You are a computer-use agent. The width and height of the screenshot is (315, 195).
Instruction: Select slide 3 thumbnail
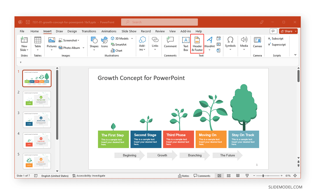(37, 120)
